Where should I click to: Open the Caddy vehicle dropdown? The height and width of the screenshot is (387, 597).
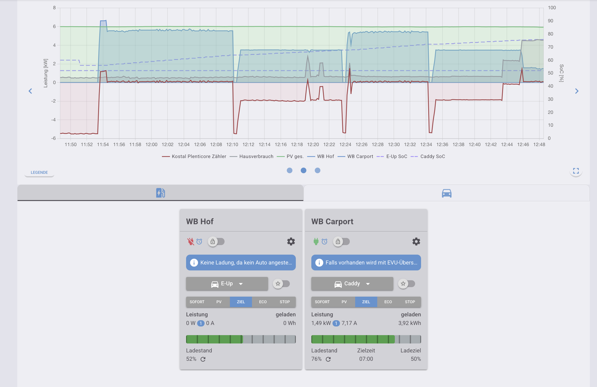click(352, 284)
